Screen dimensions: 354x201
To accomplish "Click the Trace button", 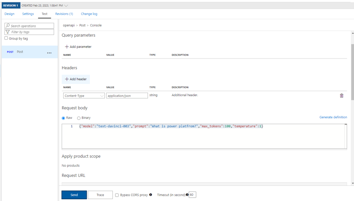I will pos(100,195).
